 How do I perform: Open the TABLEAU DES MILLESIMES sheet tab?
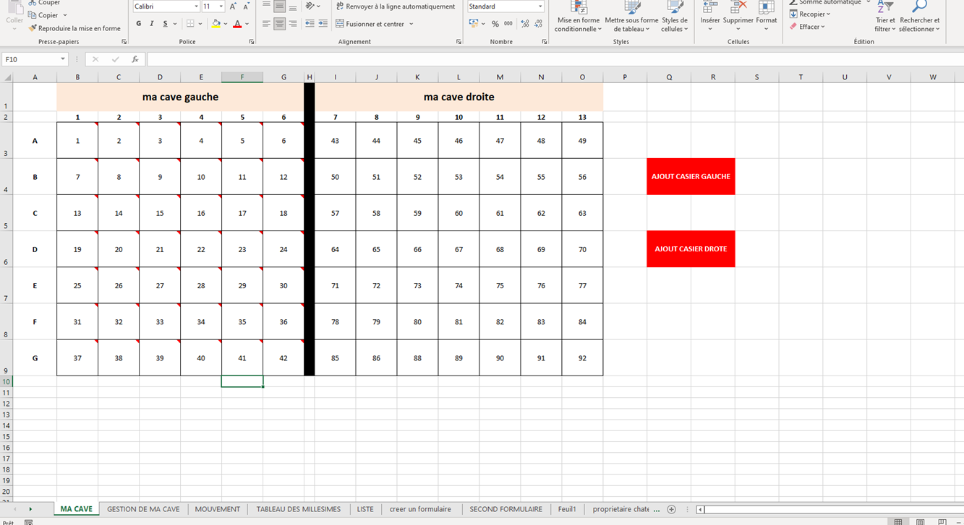[x=298, y=509]
